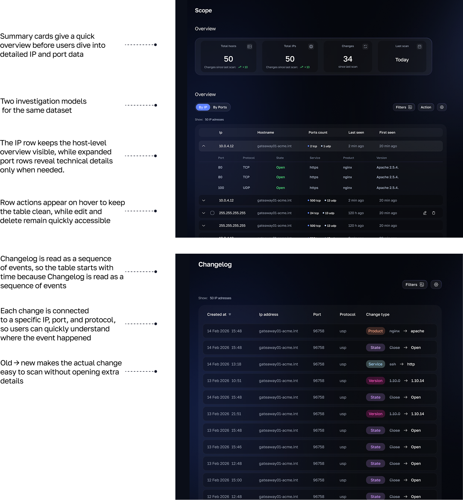The image size is (463, 500).
Task: Click the Total hosts value 50
Action: (x=228, y=59)
